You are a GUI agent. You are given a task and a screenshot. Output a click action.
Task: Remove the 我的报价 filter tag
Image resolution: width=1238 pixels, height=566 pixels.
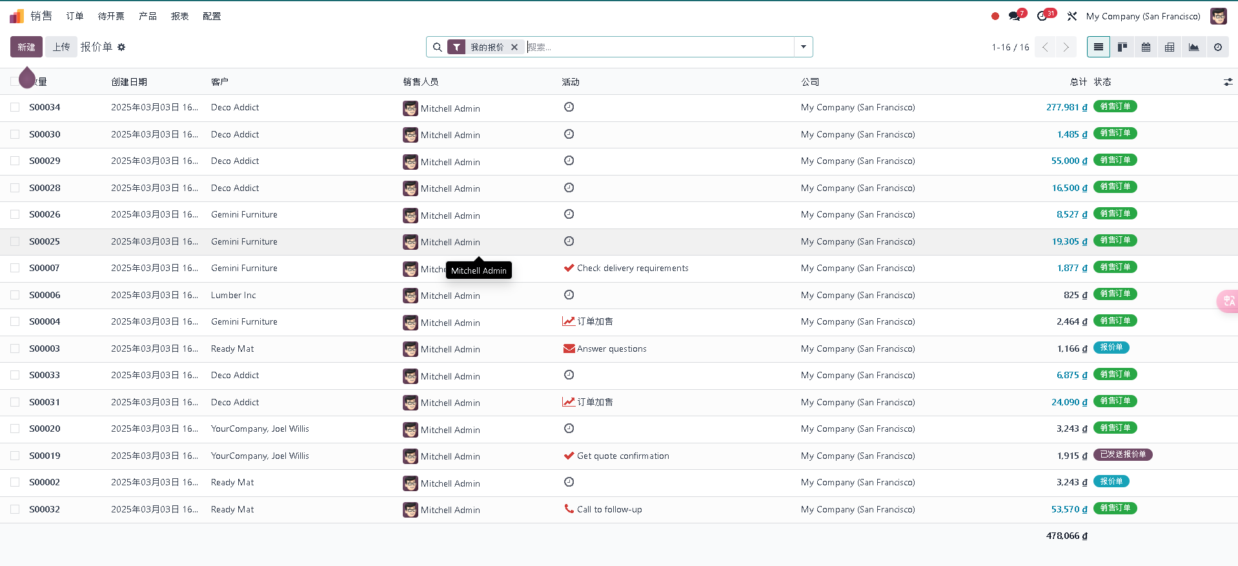click(514, 47)
